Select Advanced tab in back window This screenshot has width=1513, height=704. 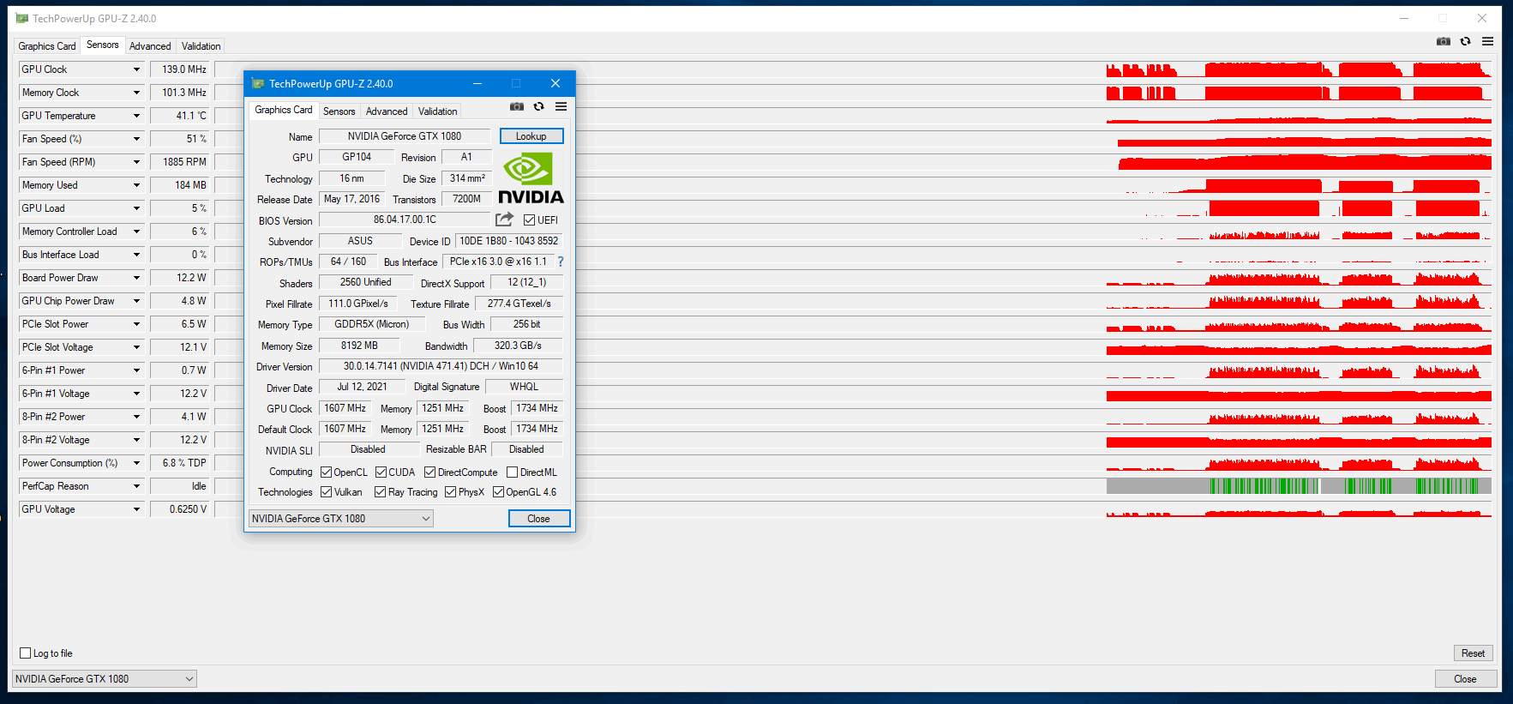coord(150,46)
